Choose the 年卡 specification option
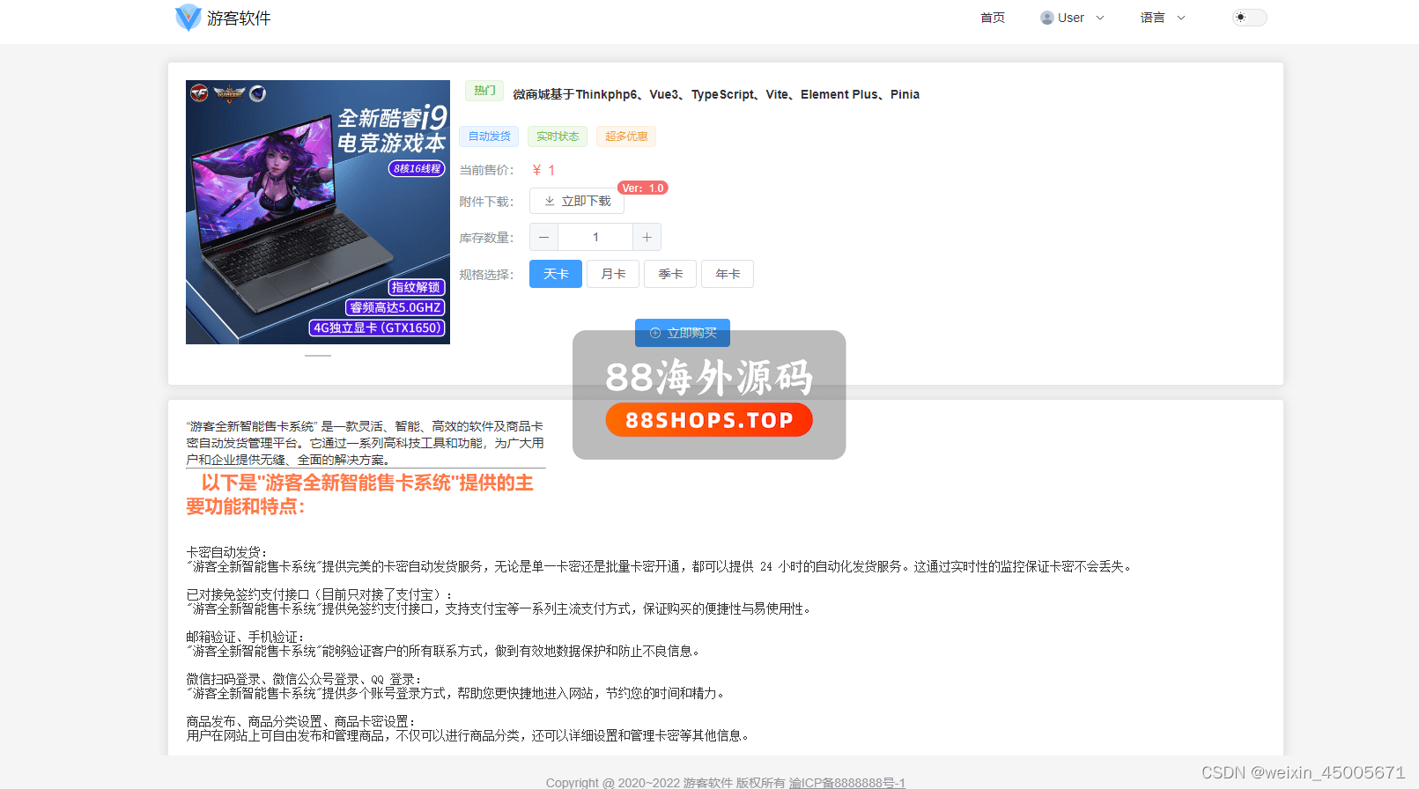The height and width of the screenshot is (789, 1419). point(728,274)
